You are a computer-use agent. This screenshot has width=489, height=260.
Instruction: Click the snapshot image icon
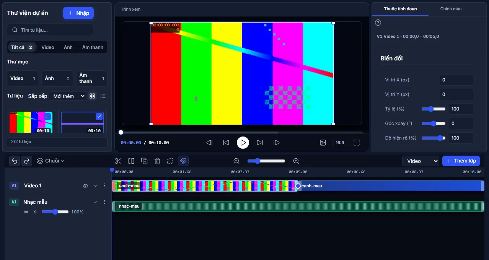point(323,143)
